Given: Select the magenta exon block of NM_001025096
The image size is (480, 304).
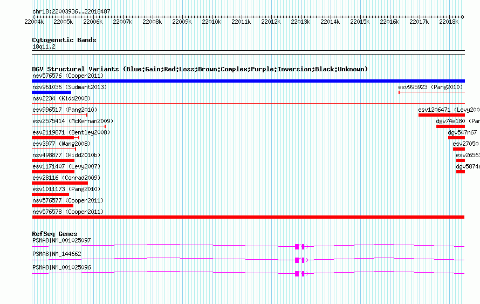Looking at the screenshot, I should click(x=297, y=274).
